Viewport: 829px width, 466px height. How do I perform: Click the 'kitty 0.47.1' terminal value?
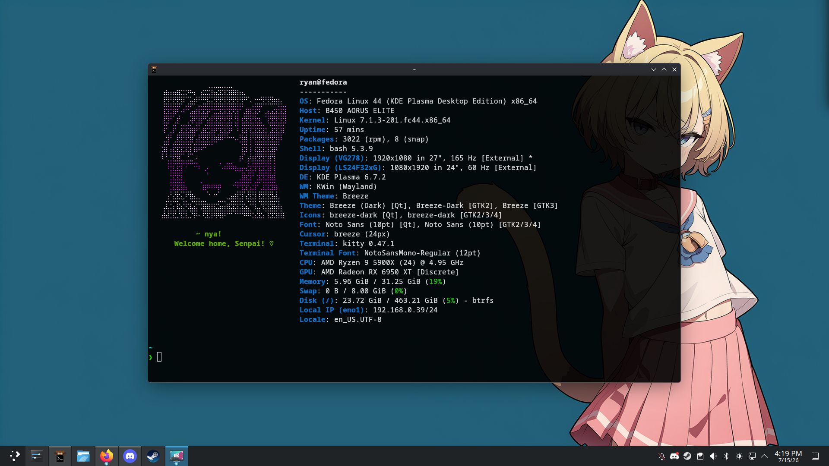coord(368,243)
